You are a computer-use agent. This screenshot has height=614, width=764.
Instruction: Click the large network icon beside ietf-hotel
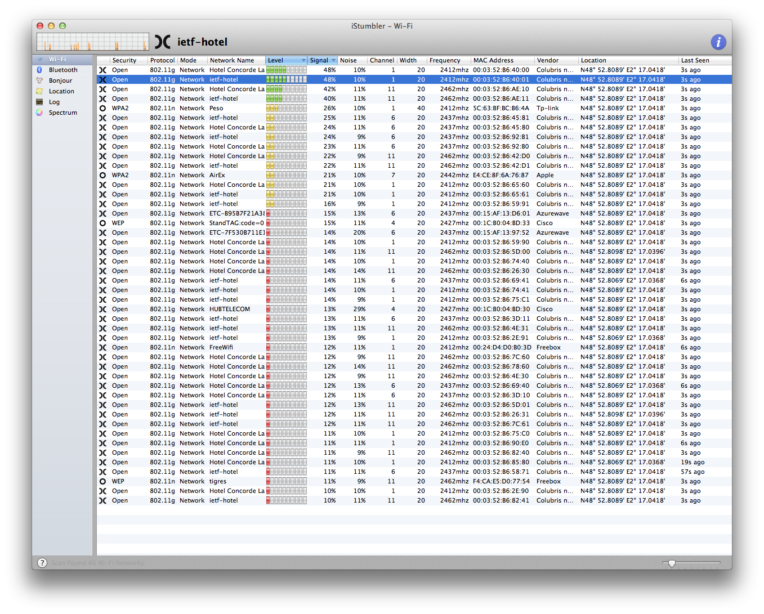tap(163, 42)
